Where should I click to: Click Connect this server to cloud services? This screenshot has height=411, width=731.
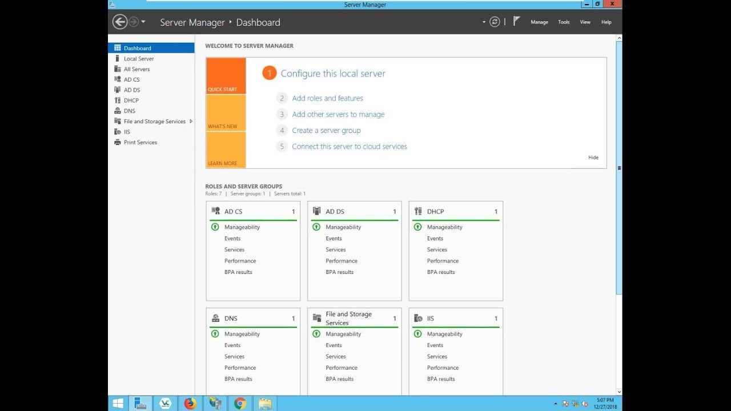click(x=350, y=146)
